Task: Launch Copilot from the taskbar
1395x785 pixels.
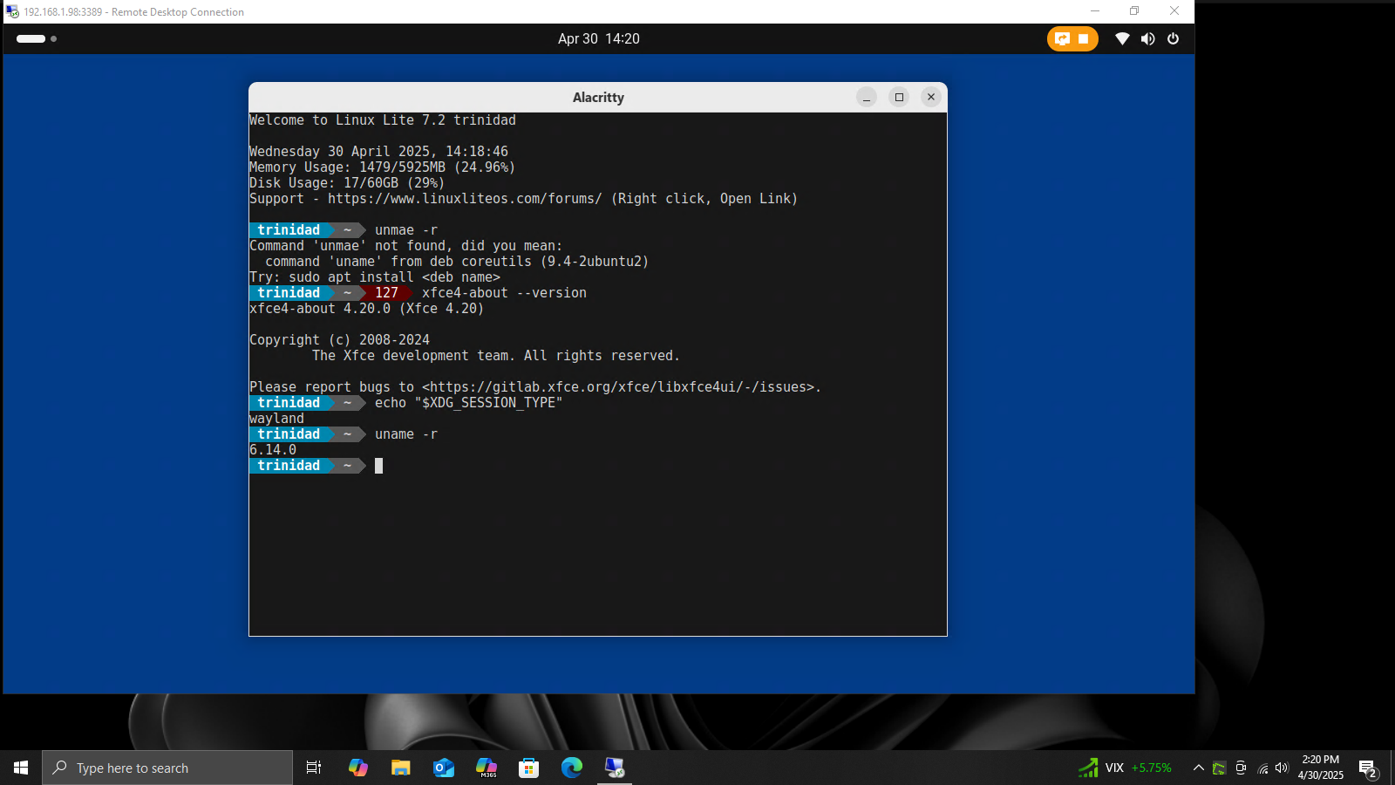Action: point(358,768)
